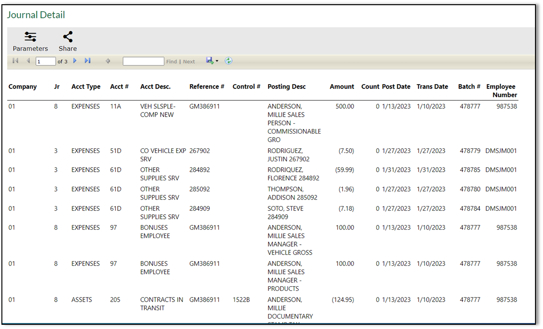This screenshot has height=329, width=543.
Task: Advance to the next report page
Action: coord(75,61)
